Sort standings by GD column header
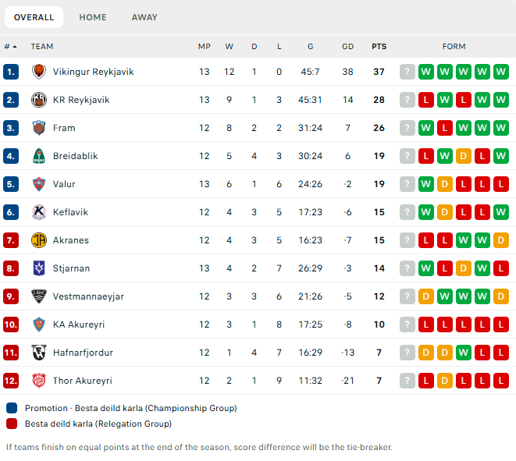516x461 pixels. pyautogui.click(x=347, y=46)
